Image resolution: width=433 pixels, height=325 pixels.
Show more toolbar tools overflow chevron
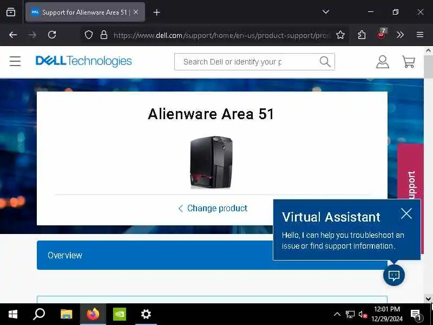[400, 35]
